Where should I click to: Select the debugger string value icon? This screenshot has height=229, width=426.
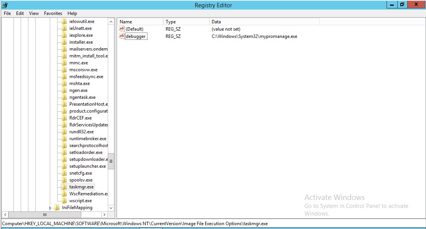coord(122,36)
